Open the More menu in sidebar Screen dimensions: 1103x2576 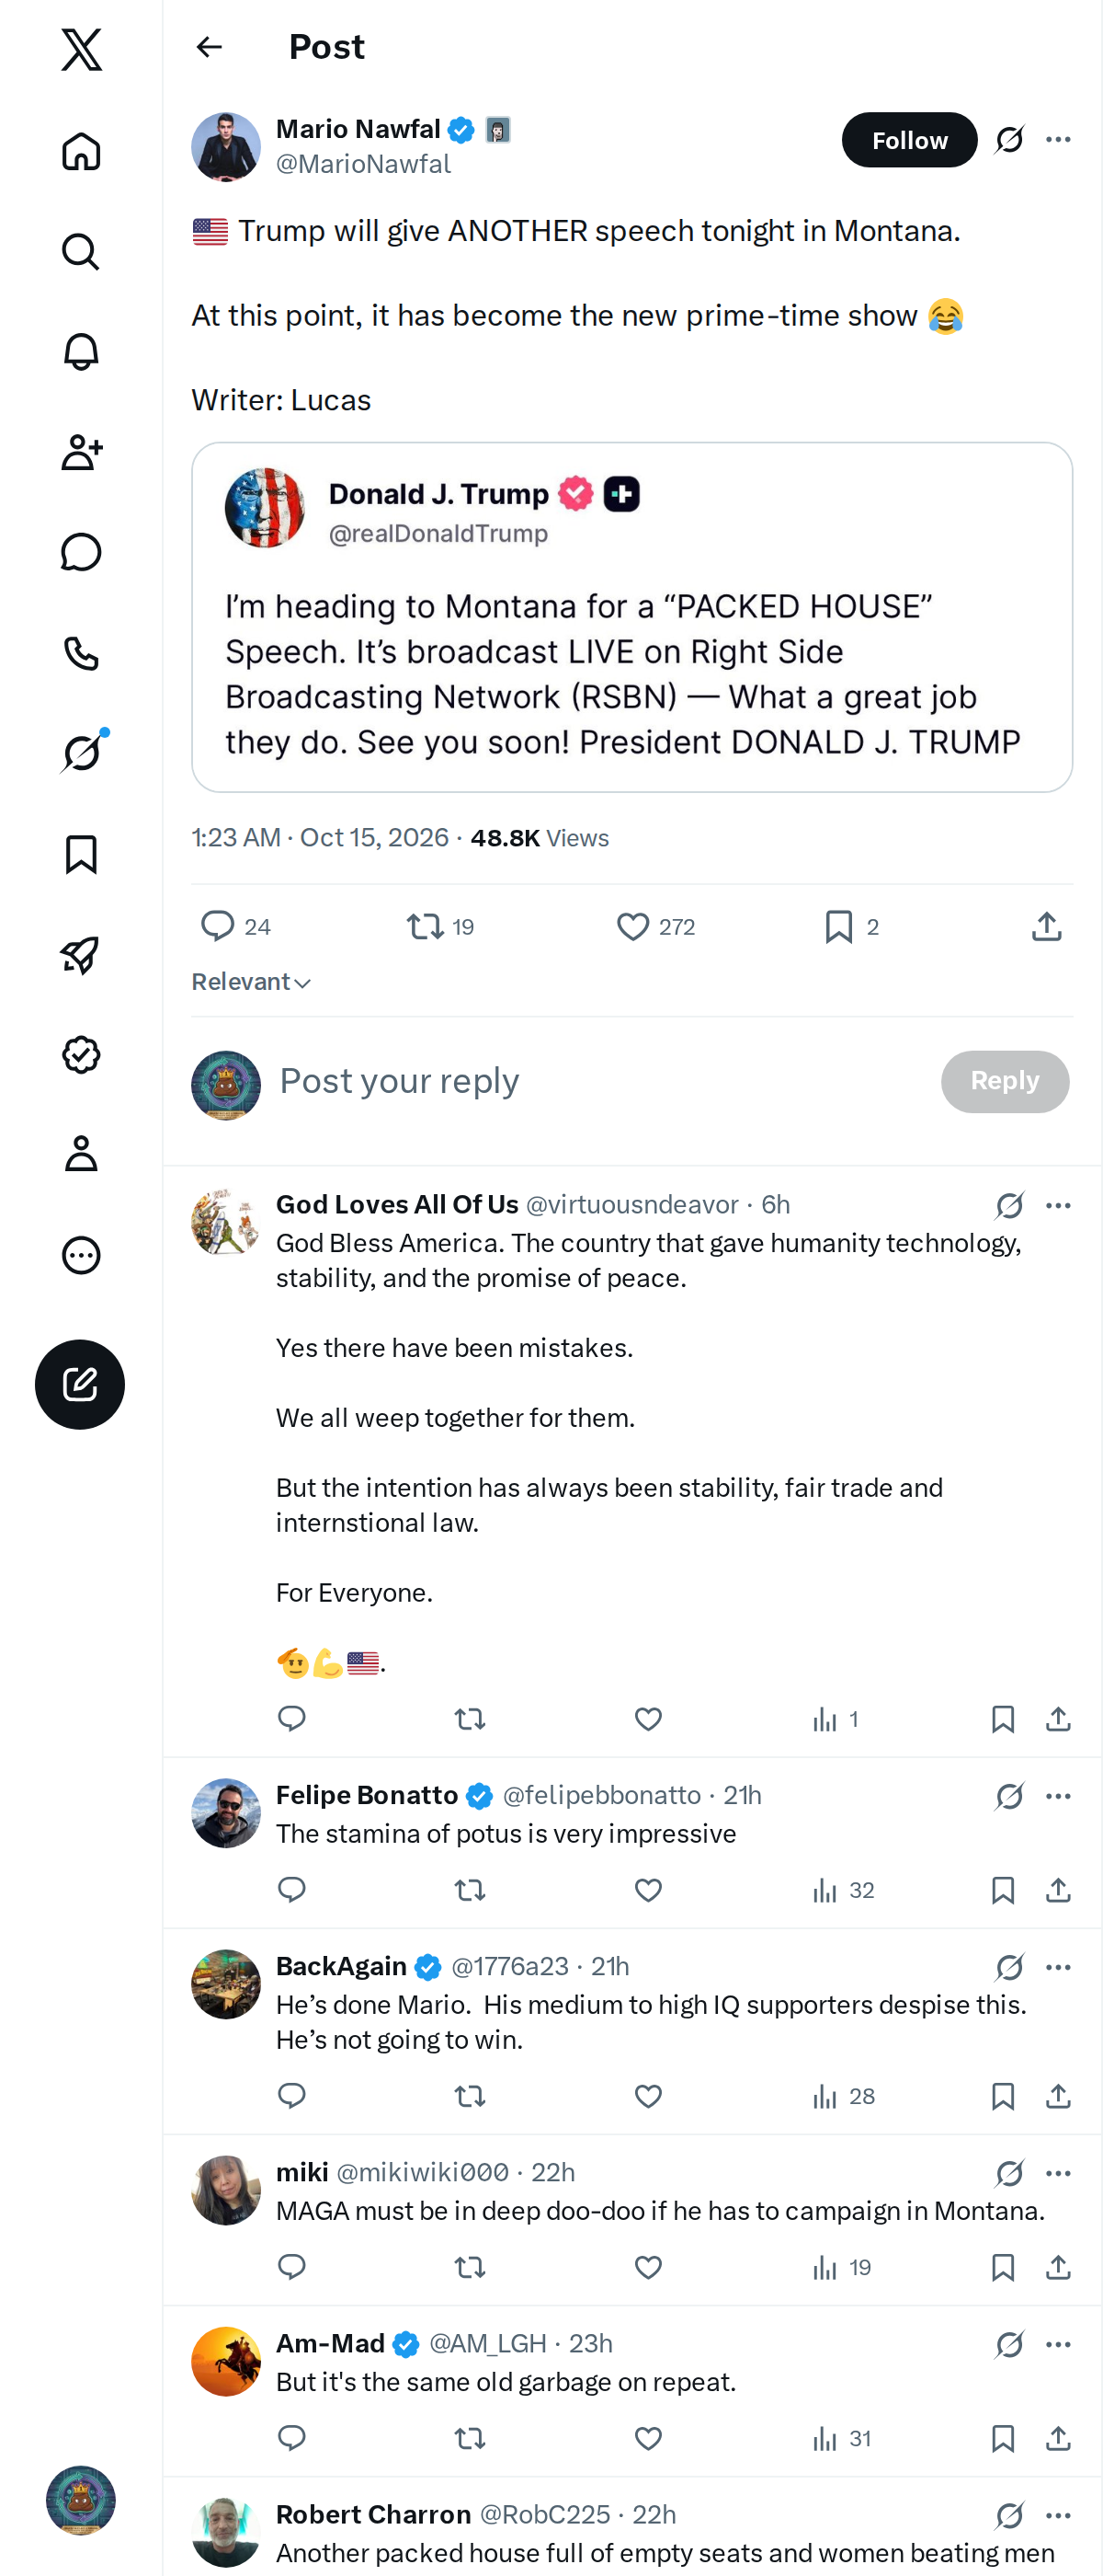click(81, 1255)
